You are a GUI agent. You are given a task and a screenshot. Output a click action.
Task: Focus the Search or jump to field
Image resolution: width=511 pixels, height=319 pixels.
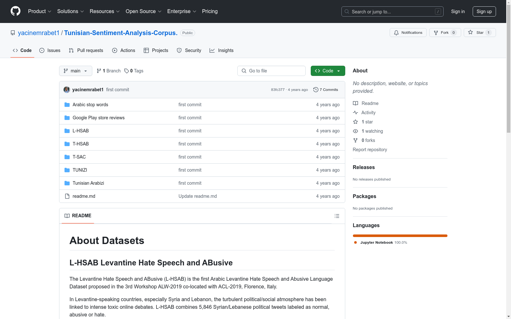point(393,11)
